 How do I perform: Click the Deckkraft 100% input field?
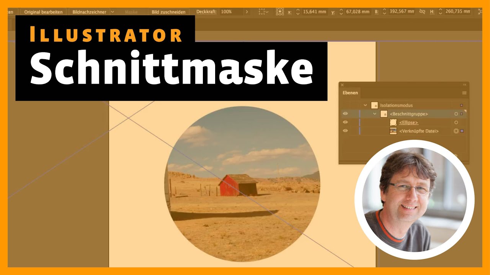tap(231, 12)
